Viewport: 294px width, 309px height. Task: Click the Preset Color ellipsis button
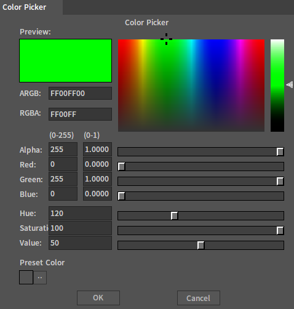(40, 278)
